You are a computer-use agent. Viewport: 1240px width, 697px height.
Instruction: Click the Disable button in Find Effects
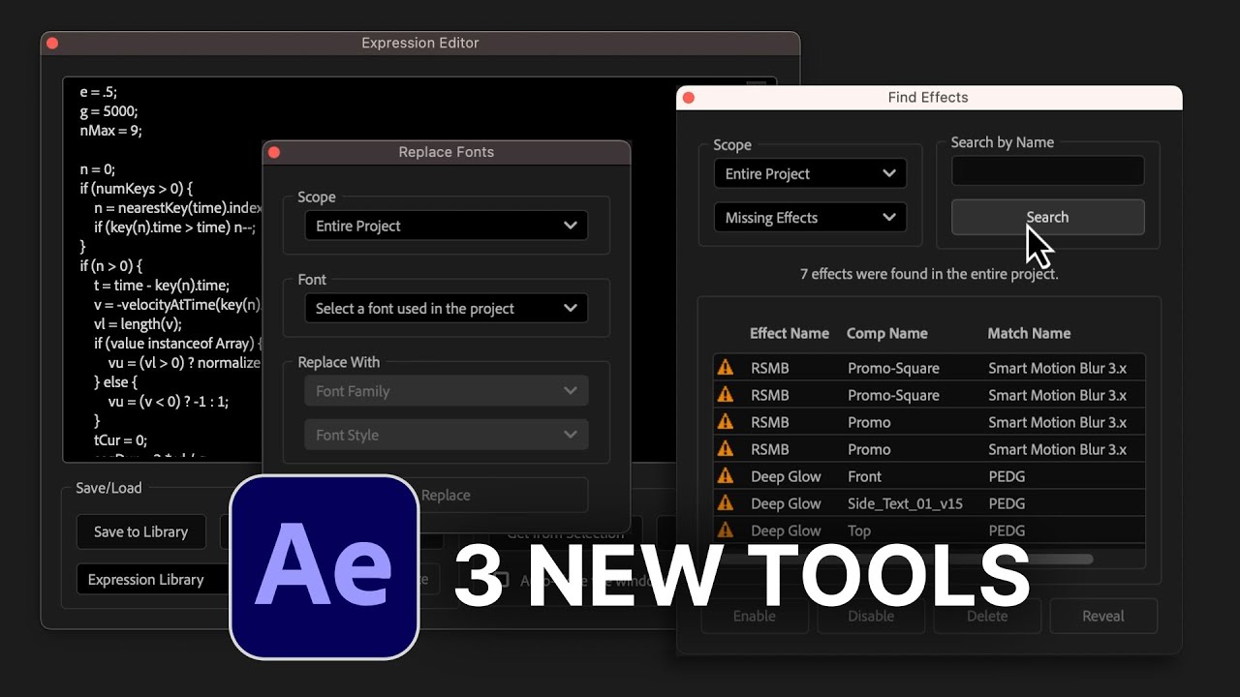(x=870, y=616)
